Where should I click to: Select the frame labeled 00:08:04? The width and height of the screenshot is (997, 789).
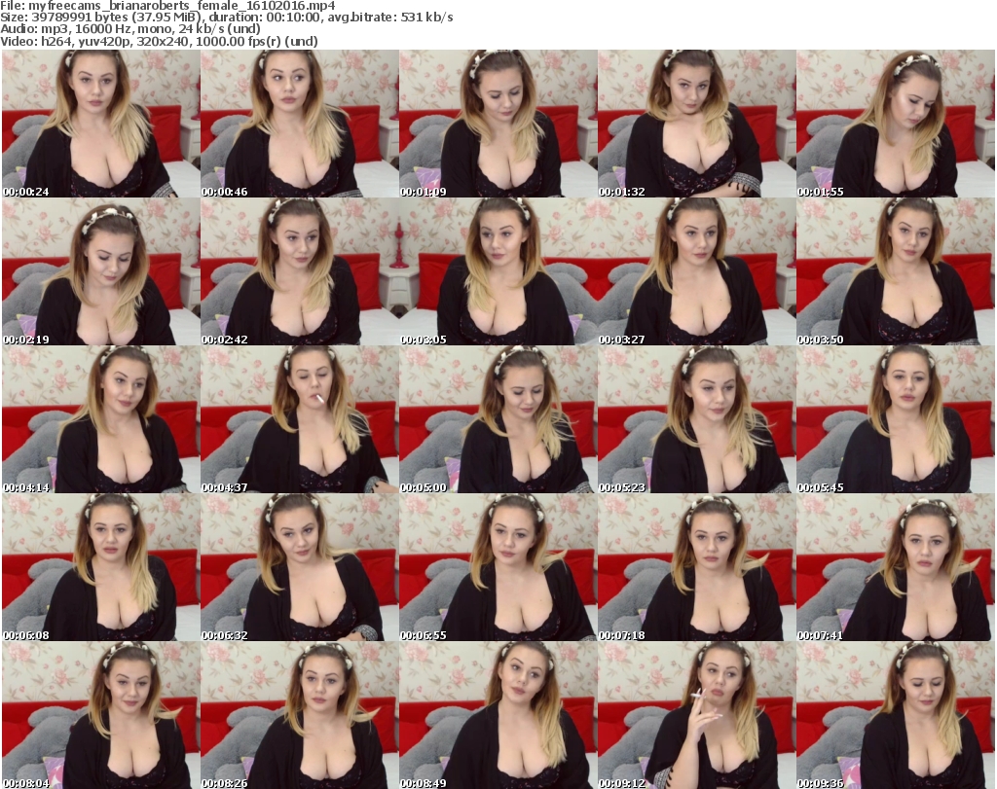click(x=100, y=715)
